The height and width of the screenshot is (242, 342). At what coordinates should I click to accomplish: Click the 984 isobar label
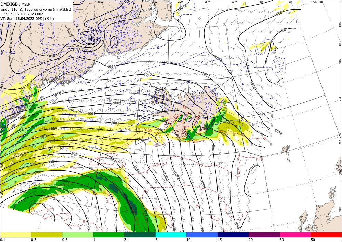point(71,193)
